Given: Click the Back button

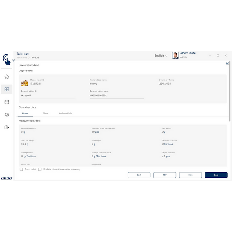Looking at the screenshot, I should 139,175.
